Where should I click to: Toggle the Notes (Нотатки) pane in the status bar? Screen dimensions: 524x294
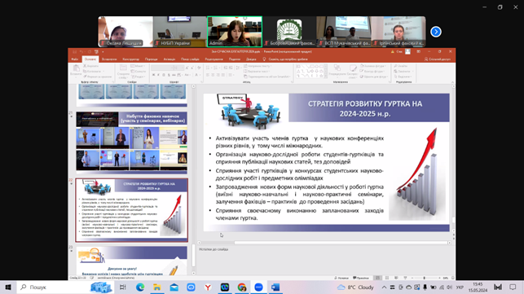[341, 278]
